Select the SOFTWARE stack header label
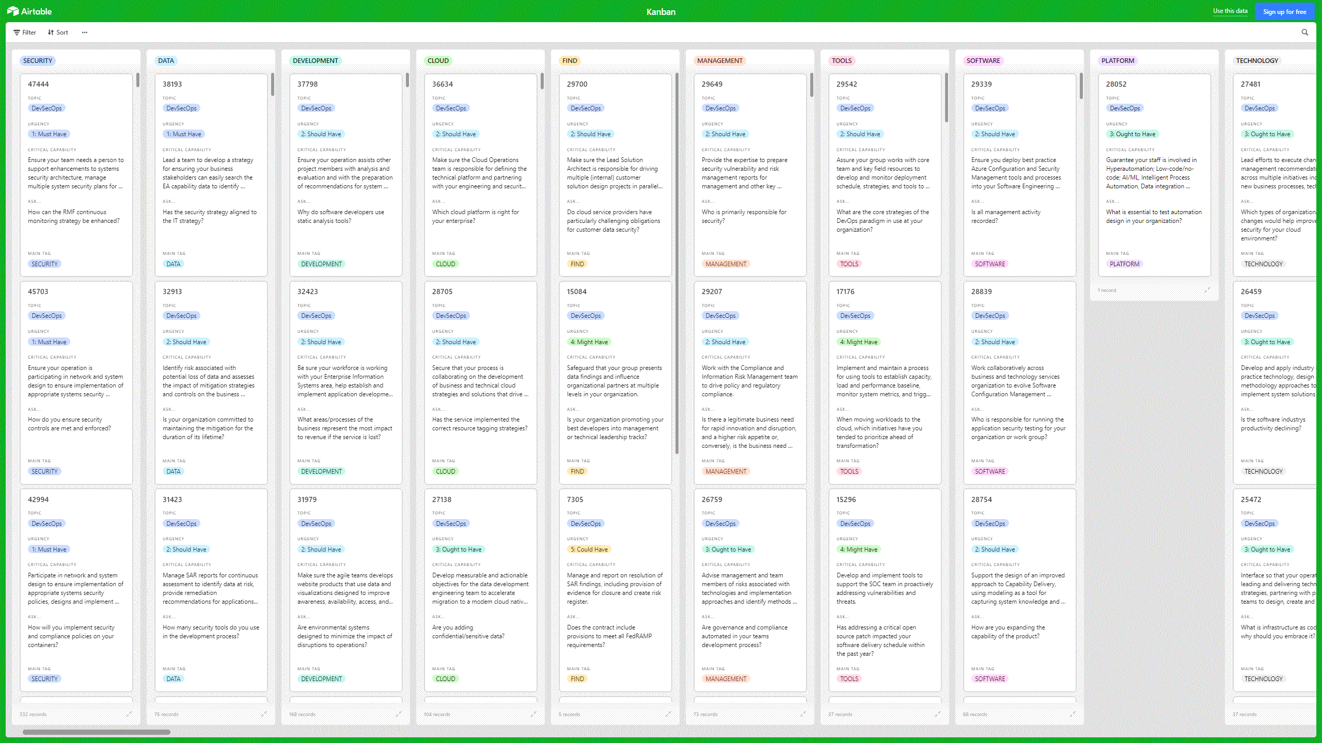 click(983, 60)
